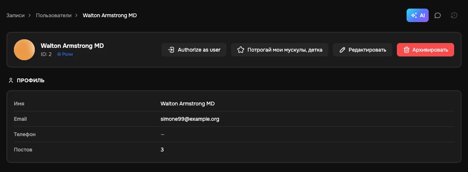The image size is (468, 172).
Task: Click the star icon on the custom action button
Action: 241,50
